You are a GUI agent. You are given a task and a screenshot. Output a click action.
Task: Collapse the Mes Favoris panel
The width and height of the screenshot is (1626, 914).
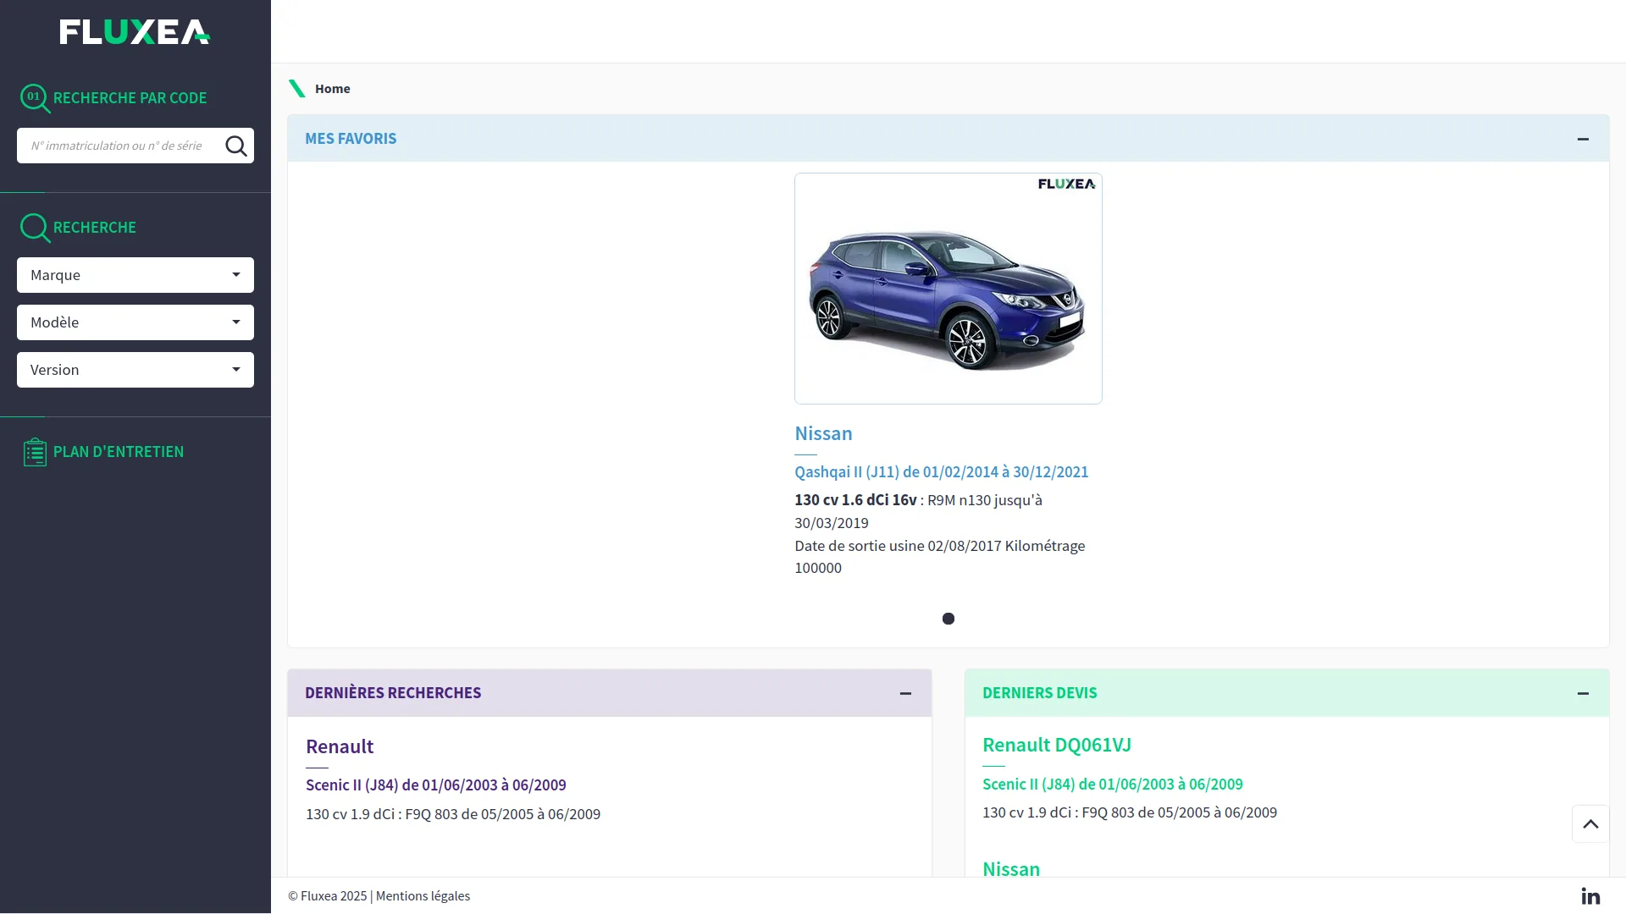pos(1583,139)
